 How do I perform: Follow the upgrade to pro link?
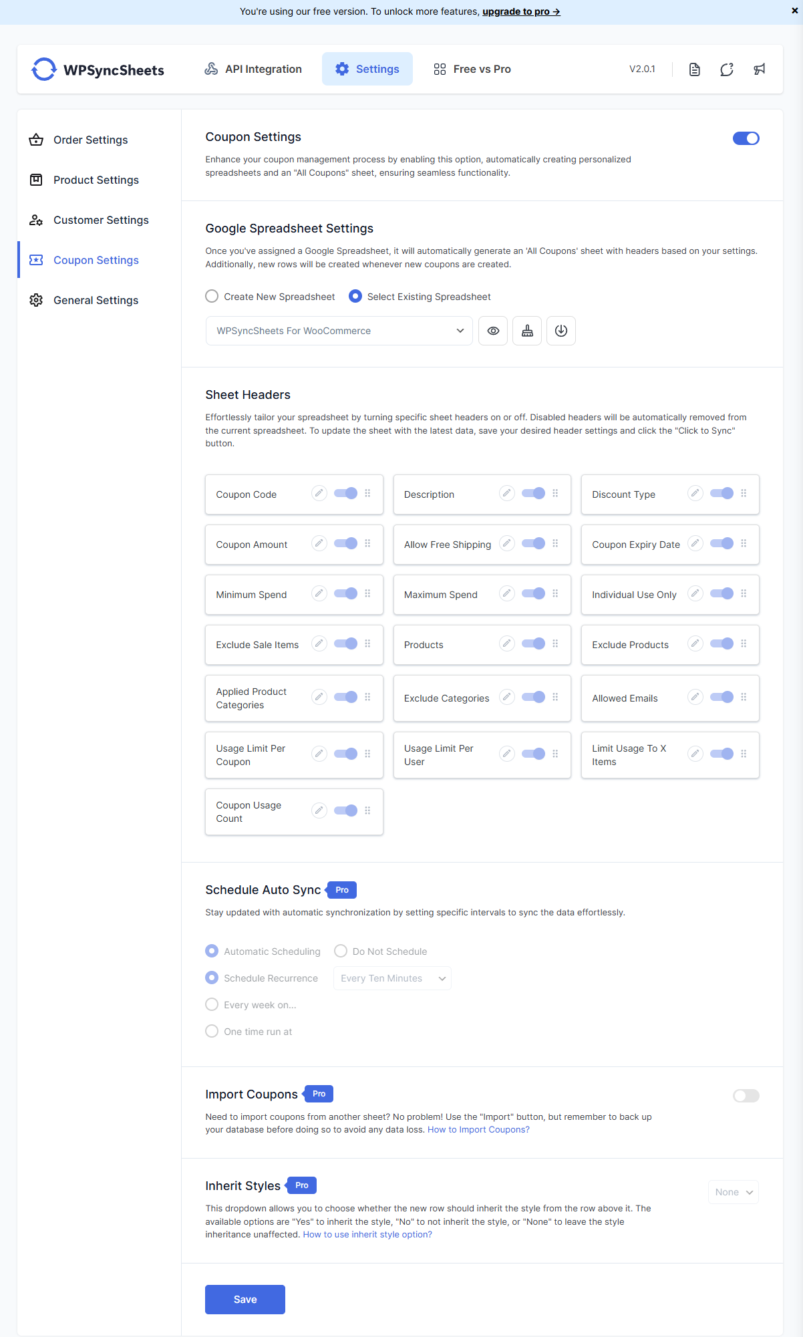click(x=521, y=11)
